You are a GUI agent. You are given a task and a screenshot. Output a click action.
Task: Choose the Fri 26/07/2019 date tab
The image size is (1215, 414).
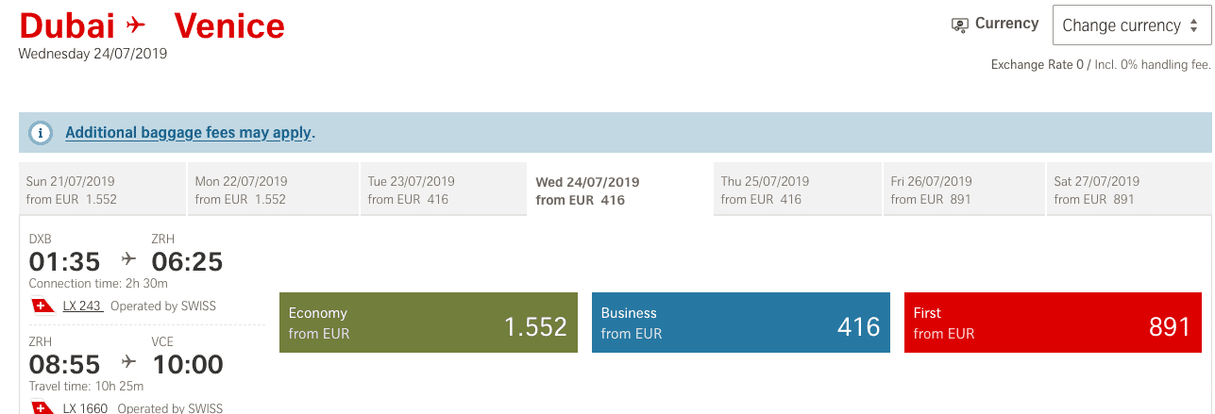[x=964, y=190]
